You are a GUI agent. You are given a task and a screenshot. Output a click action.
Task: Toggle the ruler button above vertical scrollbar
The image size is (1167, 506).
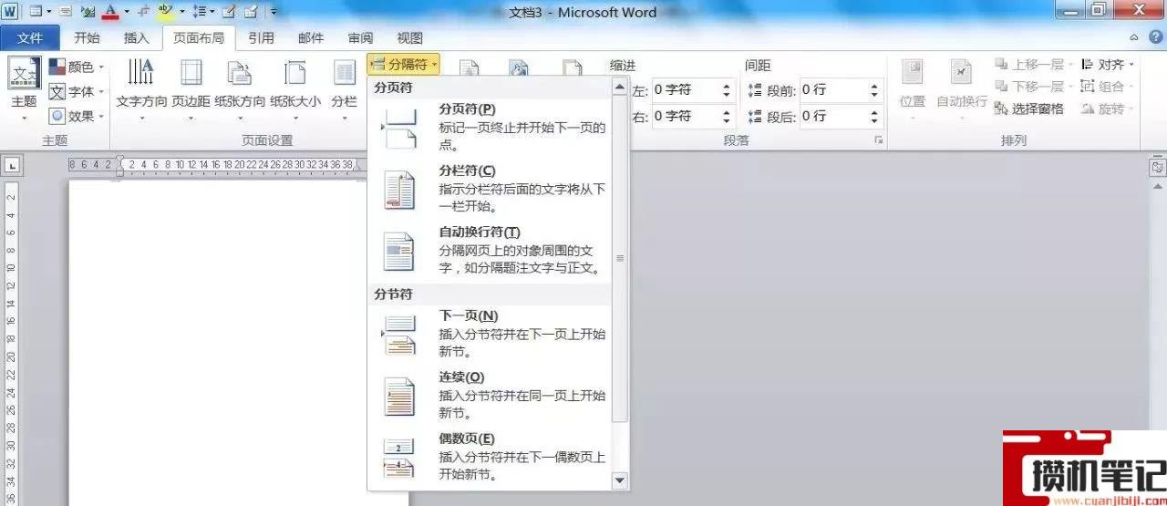1158,169
